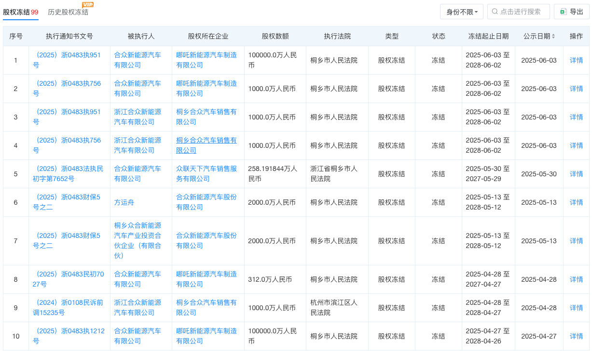Open the 历史股权冻结 tab
The height and width of the screenshot is (353, 592).
(68, 12)
